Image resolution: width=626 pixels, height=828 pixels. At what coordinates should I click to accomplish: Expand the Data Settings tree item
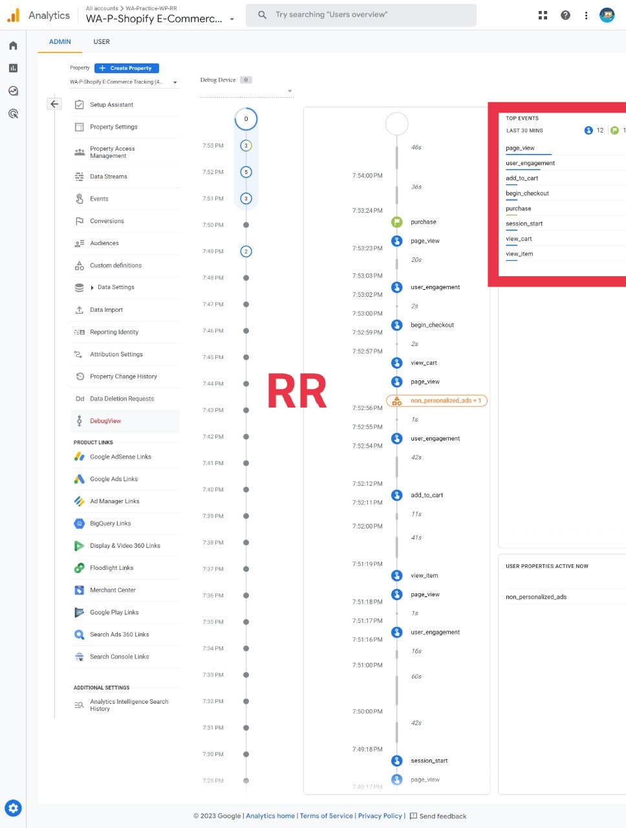92,287
